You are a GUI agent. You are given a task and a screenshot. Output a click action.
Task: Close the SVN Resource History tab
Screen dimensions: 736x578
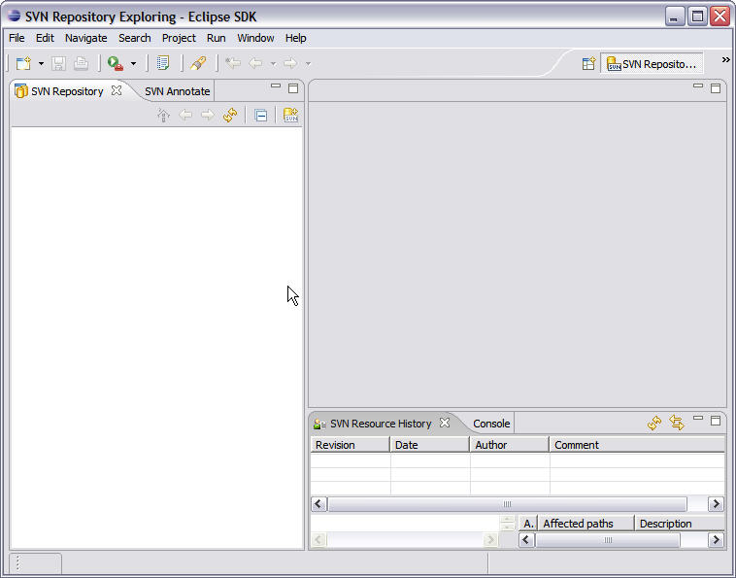pos(445,423)
